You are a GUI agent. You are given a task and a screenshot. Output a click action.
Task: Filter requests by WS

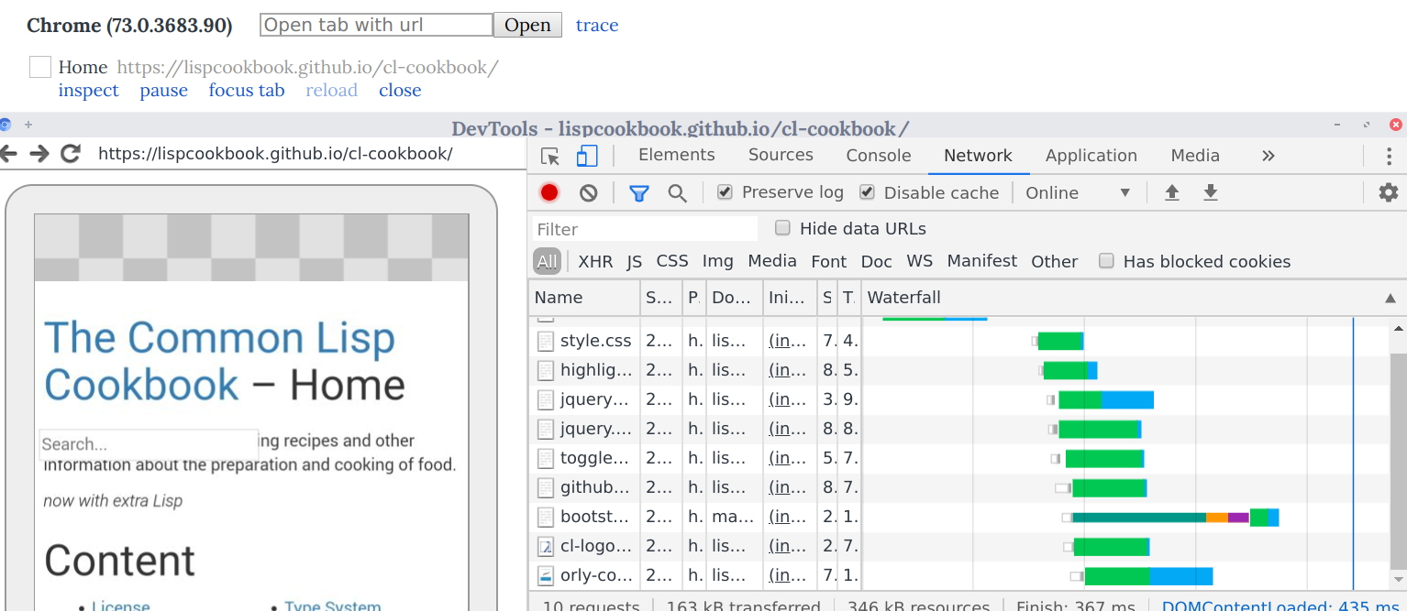920,261
